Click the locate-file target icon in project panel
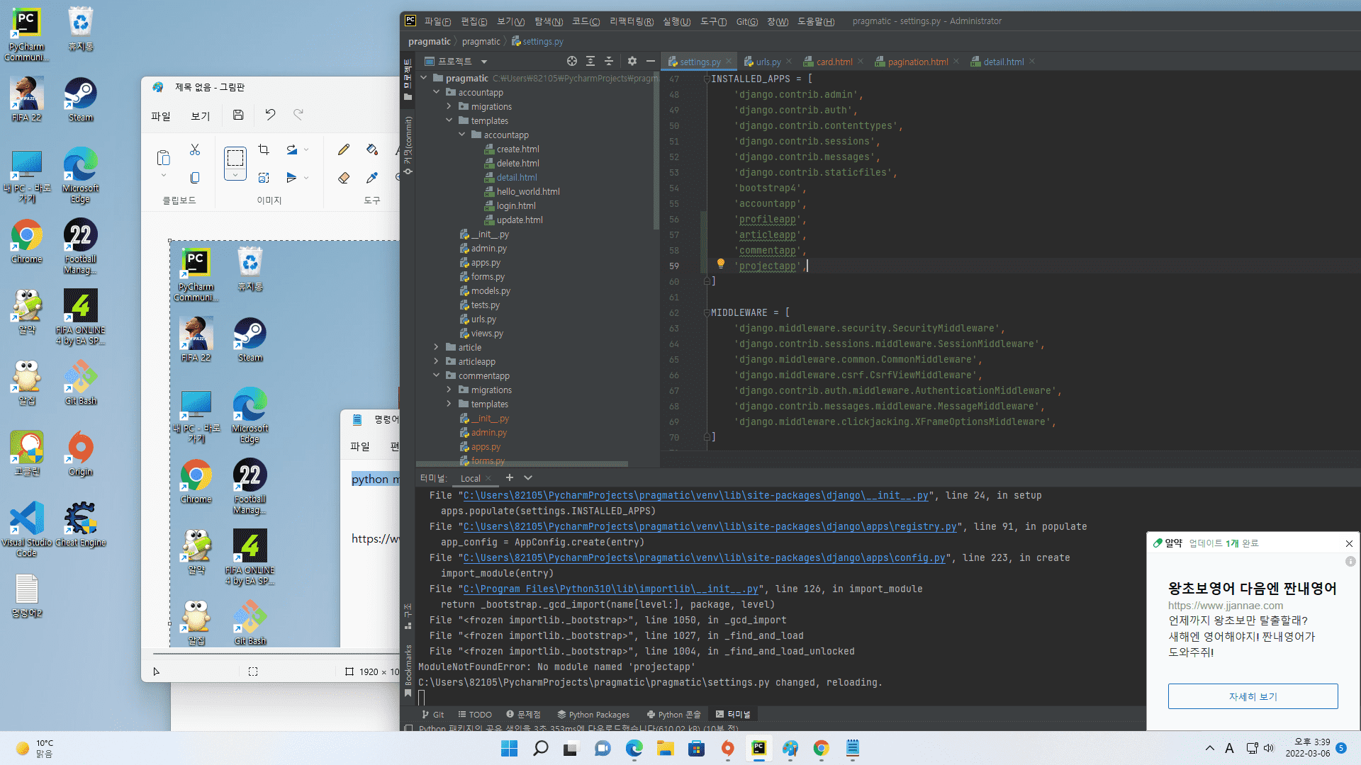The height and width of the screenshot is (765, 1361). (572, 62)
